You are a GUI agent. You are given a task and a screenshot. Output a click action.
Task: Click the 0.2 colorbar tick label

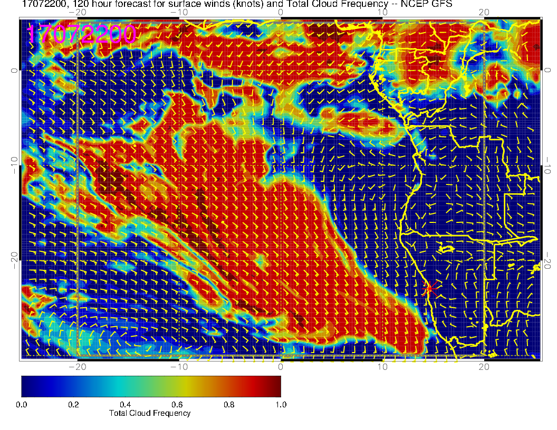click(x=73, y=405)
